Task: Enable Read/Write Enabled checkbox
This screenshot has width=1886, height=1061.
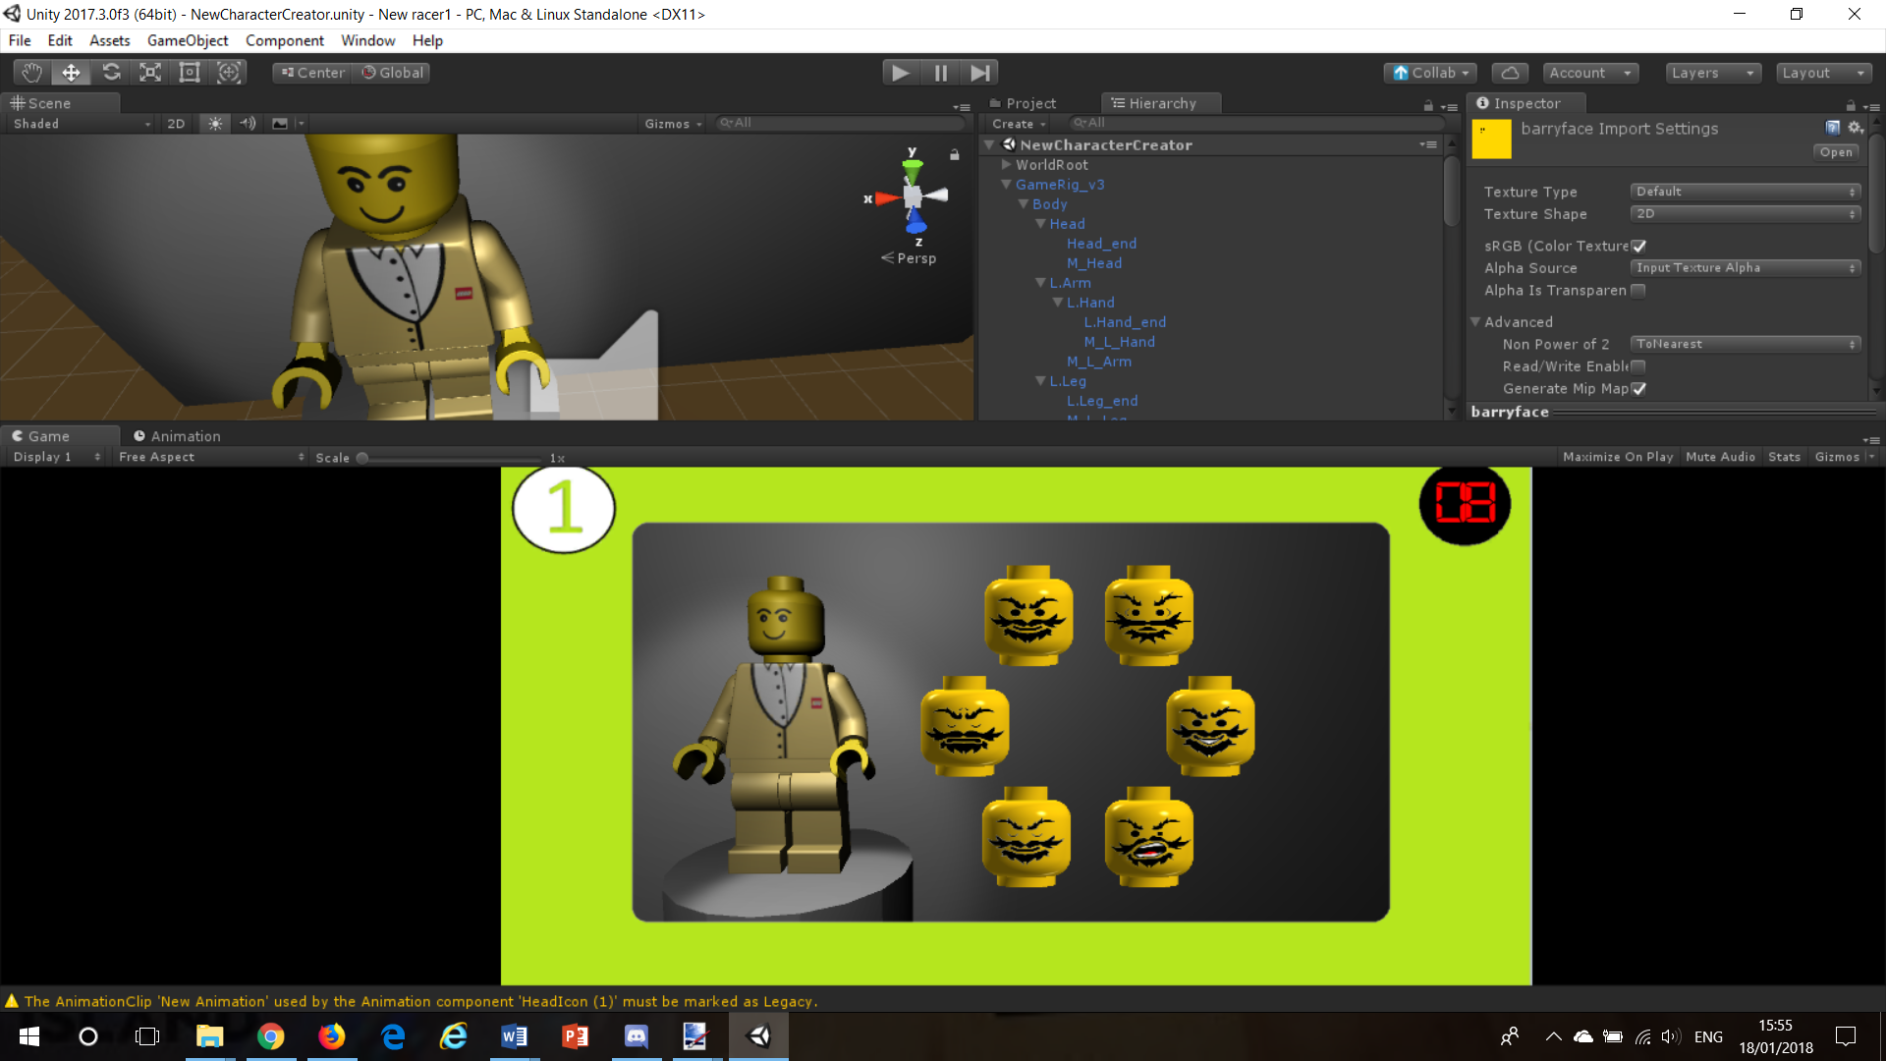Action: click(x=1638, y=366)
